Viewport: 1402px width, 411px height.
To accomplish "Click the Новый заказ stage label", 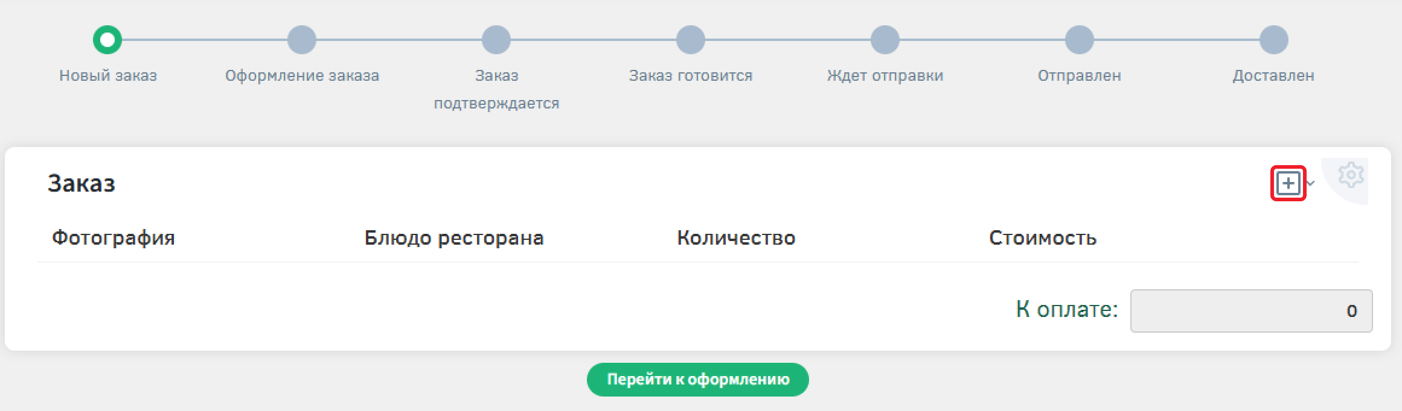I will coord(108,76).
